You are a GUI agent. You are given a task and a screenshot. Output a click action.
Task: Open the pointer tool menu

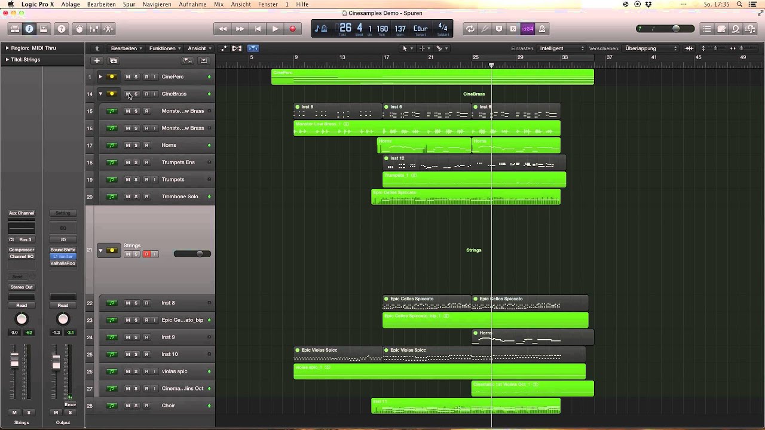pos(406,48)
